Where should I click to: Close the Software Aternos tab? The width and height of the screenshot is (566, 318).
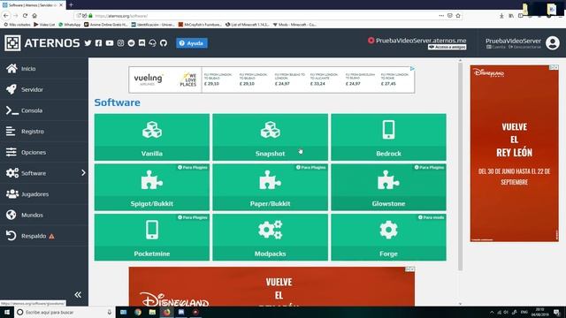tap(61, 5)
